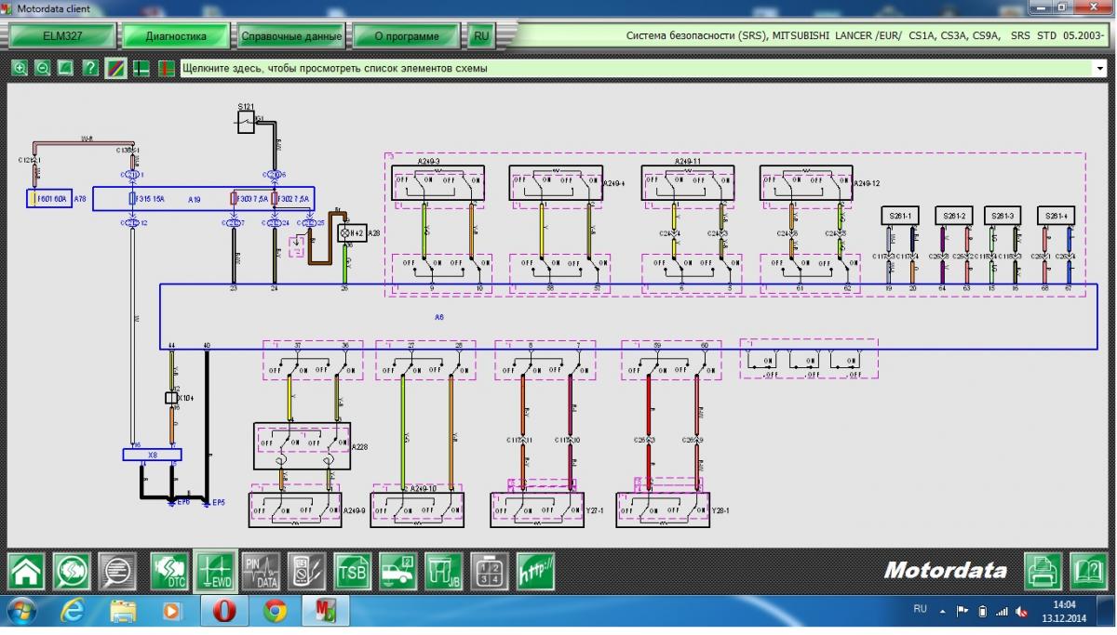This screenshot has height=635, width=1117.
Task: Open the Справочные данные menu
Action: 291,36
